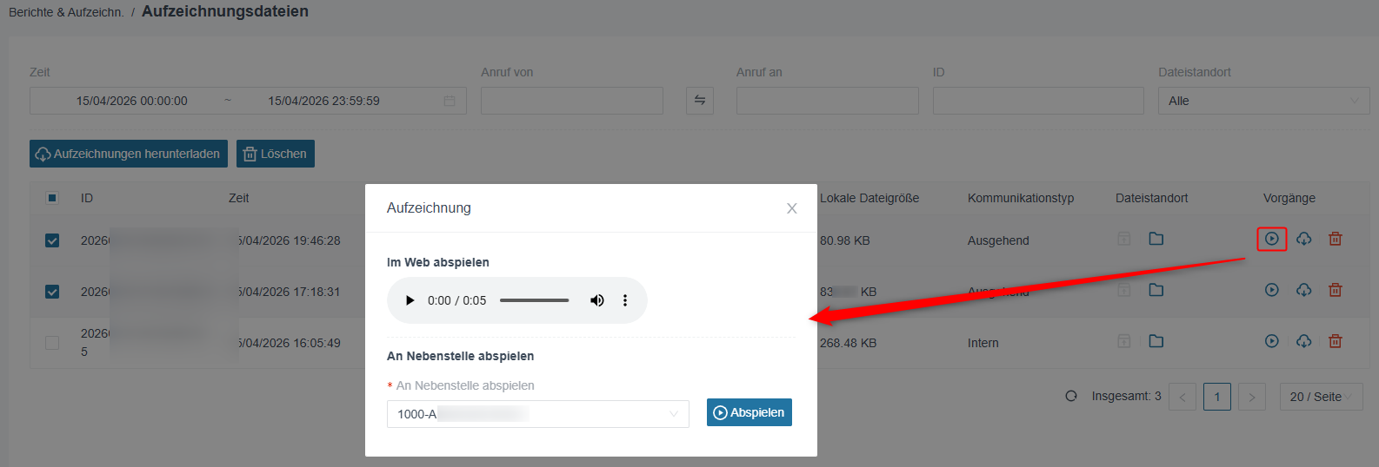The width and height of the screenshot is (1379, 467).
Task: Open the Nebenstelle 1000-A dropdown
Action: coord(538,414)
